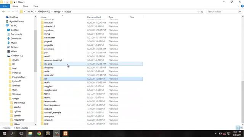Open Pictures in the navigation pane
The image size is (244, 137).
click(14, 47)
